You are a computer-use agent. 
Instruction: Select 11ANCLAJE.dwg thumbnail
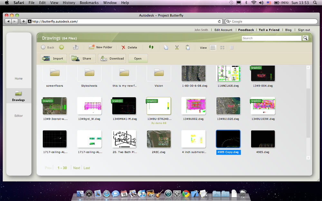(228, 73)
